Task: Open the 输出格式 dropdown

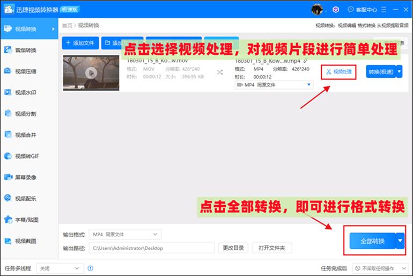Action: point(125,234)
